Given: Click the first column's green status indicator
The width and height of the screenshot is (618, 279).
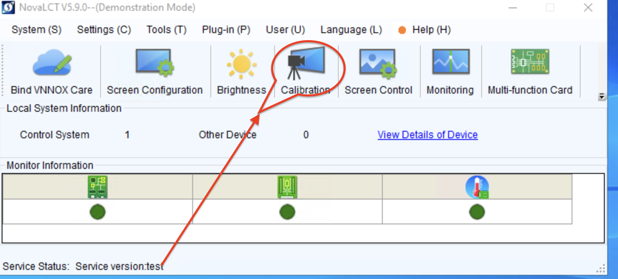Looking at the screenshot, I should (97, 212).
